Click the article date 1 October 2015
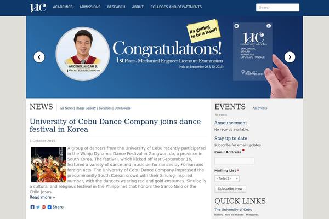The width and height of the screenshot is (329, 219). click(43, 141)
